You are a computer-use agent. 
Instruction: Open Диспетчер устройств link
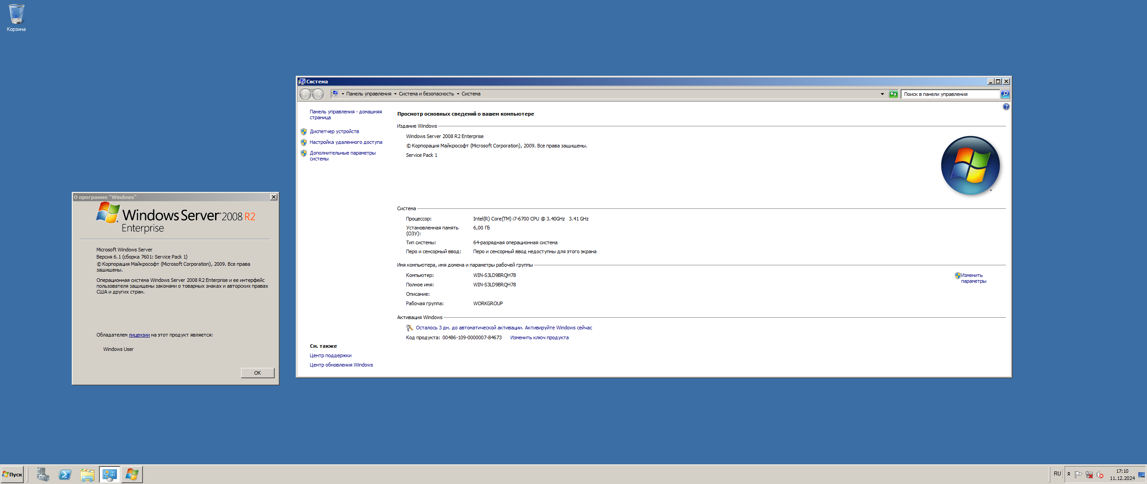click(334, 132)
